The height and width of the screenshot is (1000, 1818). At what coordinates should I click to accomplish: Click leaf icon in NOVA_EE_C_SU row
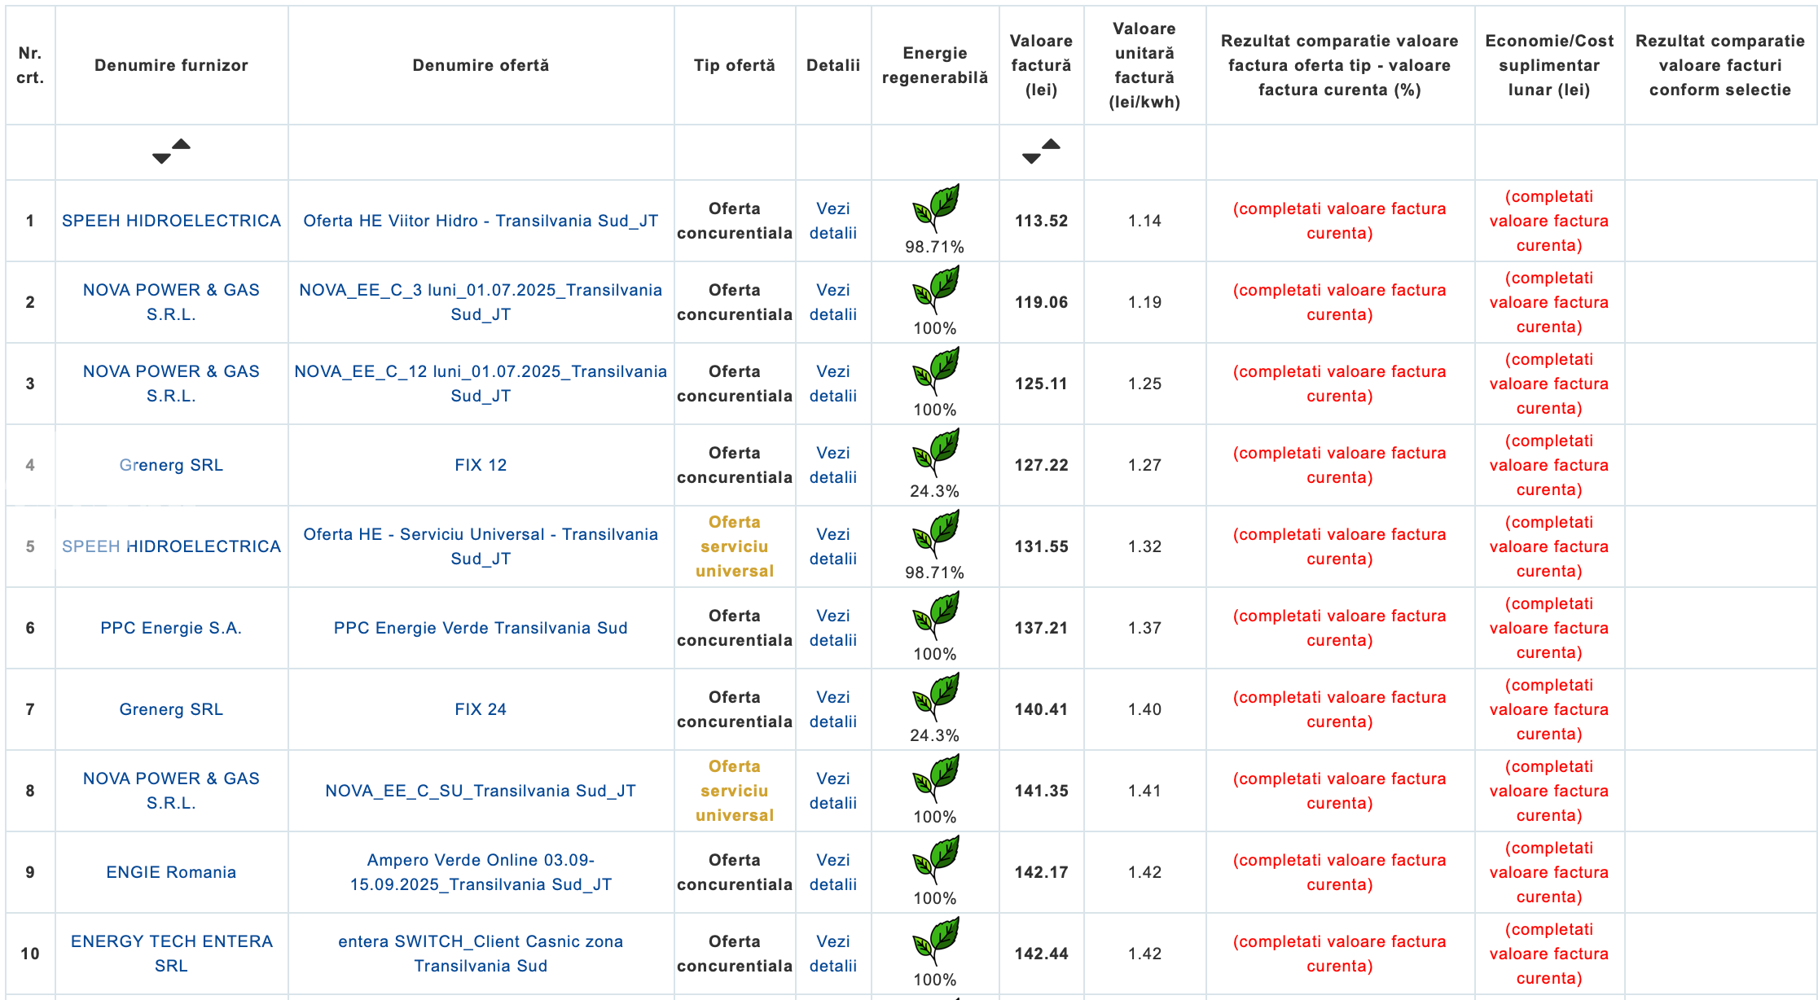pos(935,779)
